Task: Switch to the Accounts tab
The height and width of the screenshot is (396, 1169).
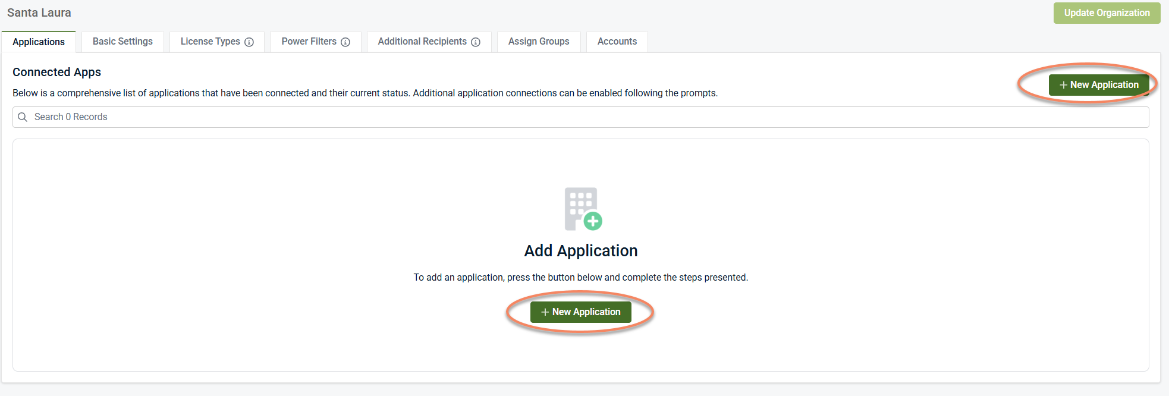Action: click(x=617, y=42)
